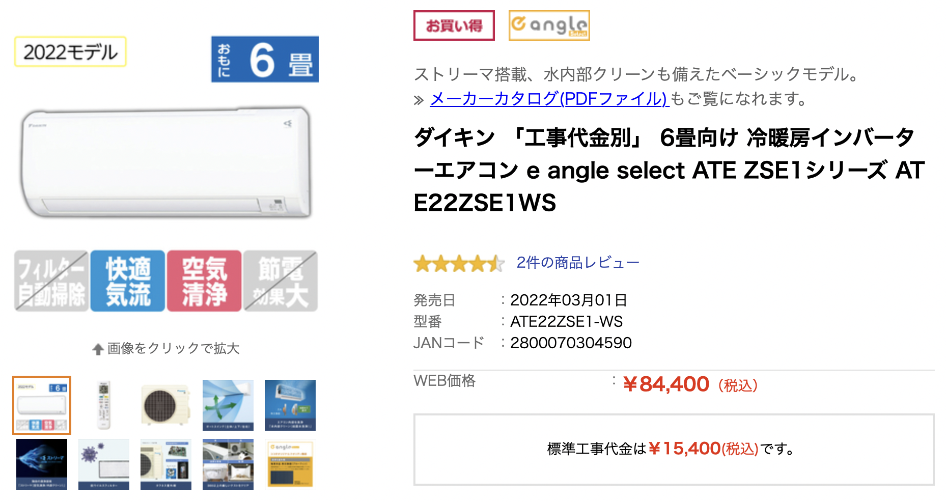Viewport: 946px width, 502px height.
Task: Select the four-photo collage thumbnail
Action: tap(228, 464)
